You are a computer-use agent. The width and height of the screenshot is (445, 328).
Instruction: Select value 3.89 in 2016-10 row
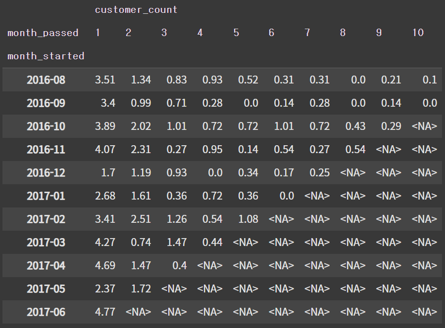[105, 126]
